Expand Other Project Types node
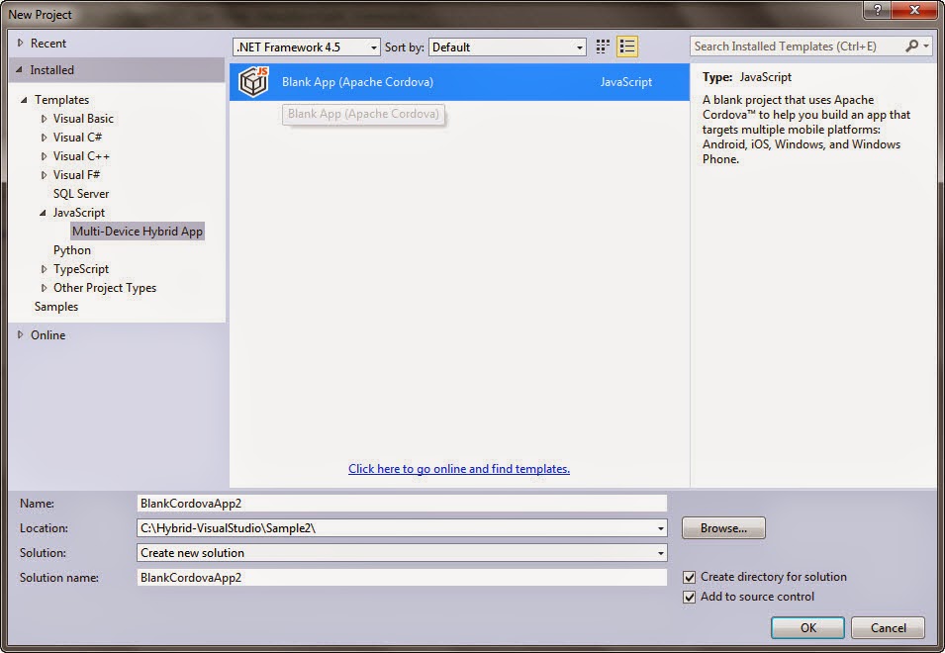The image size is (945, 653). [x=44, y=288]
